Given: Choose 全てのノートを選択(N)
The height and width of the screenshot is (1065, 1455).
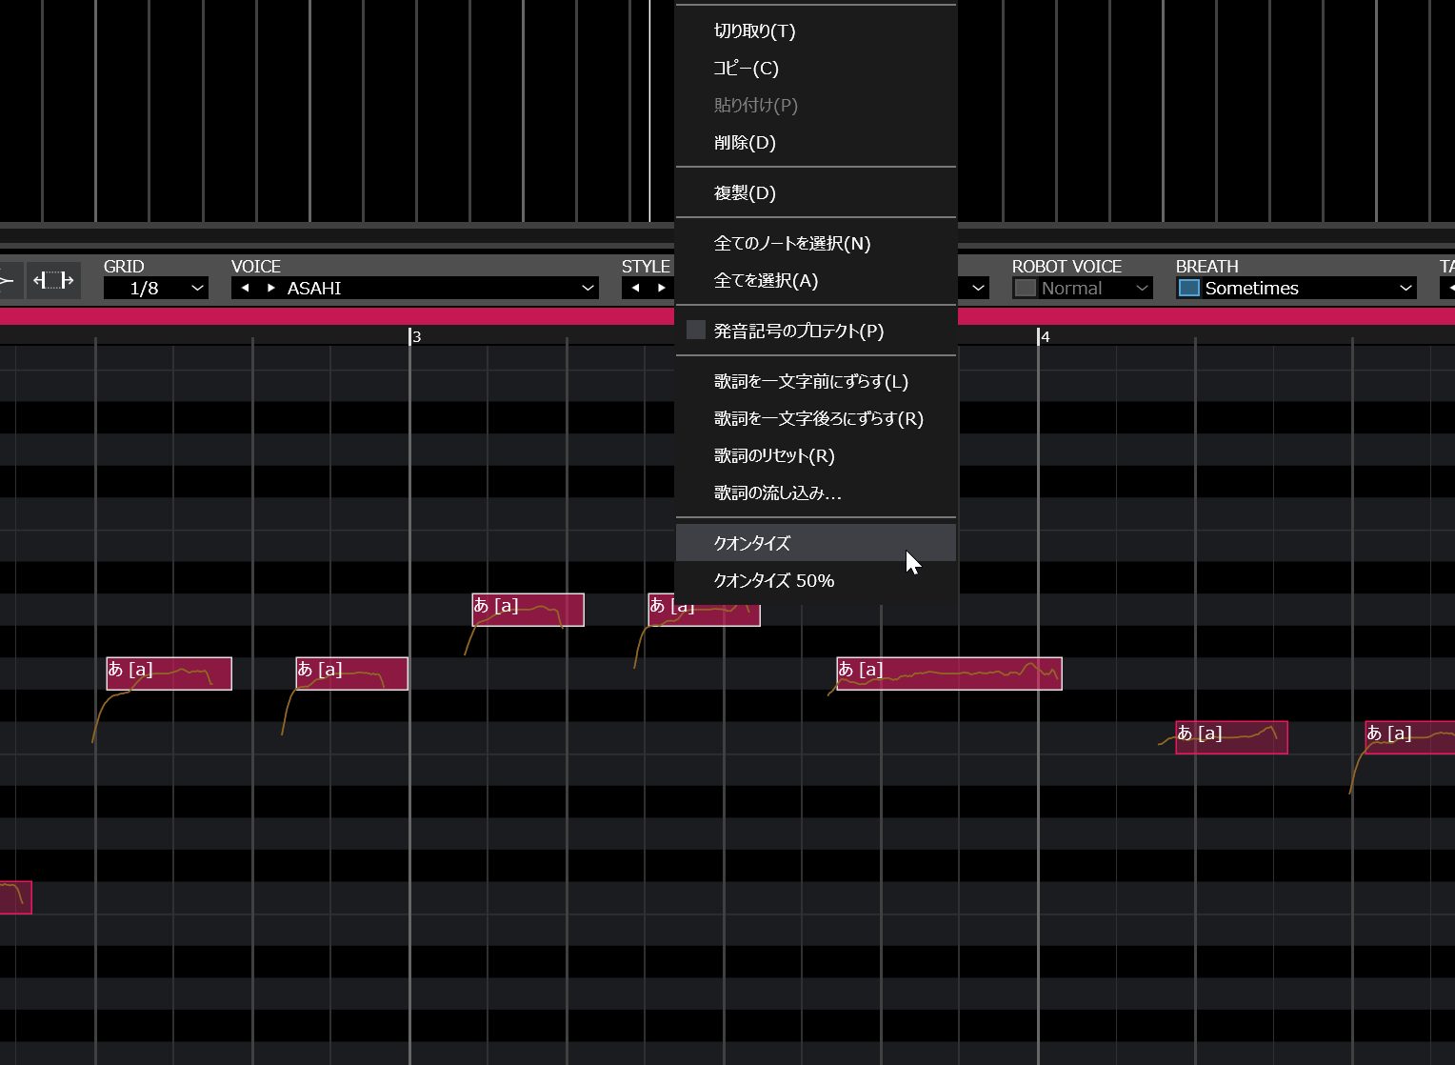Looking at the screenshot, I should point(816,243).
